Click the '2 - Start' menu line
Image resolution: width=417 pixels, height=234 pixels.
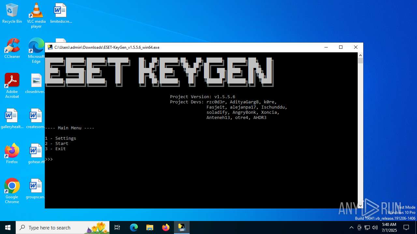(57, 143)
